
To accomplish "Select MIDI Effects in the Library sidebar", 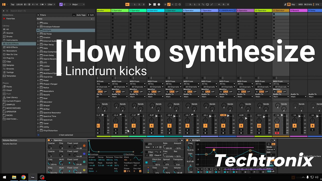I will click(x=12, y=47).
